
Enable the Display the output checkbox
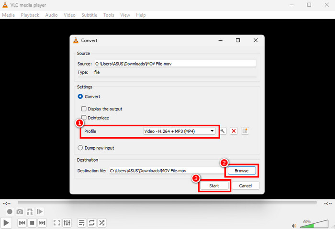point(84,109)
